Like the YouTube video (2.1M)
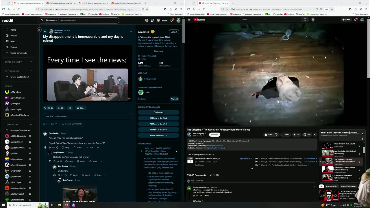The width and height of the screenshot is (370, 208). click(x=268, y=135)
